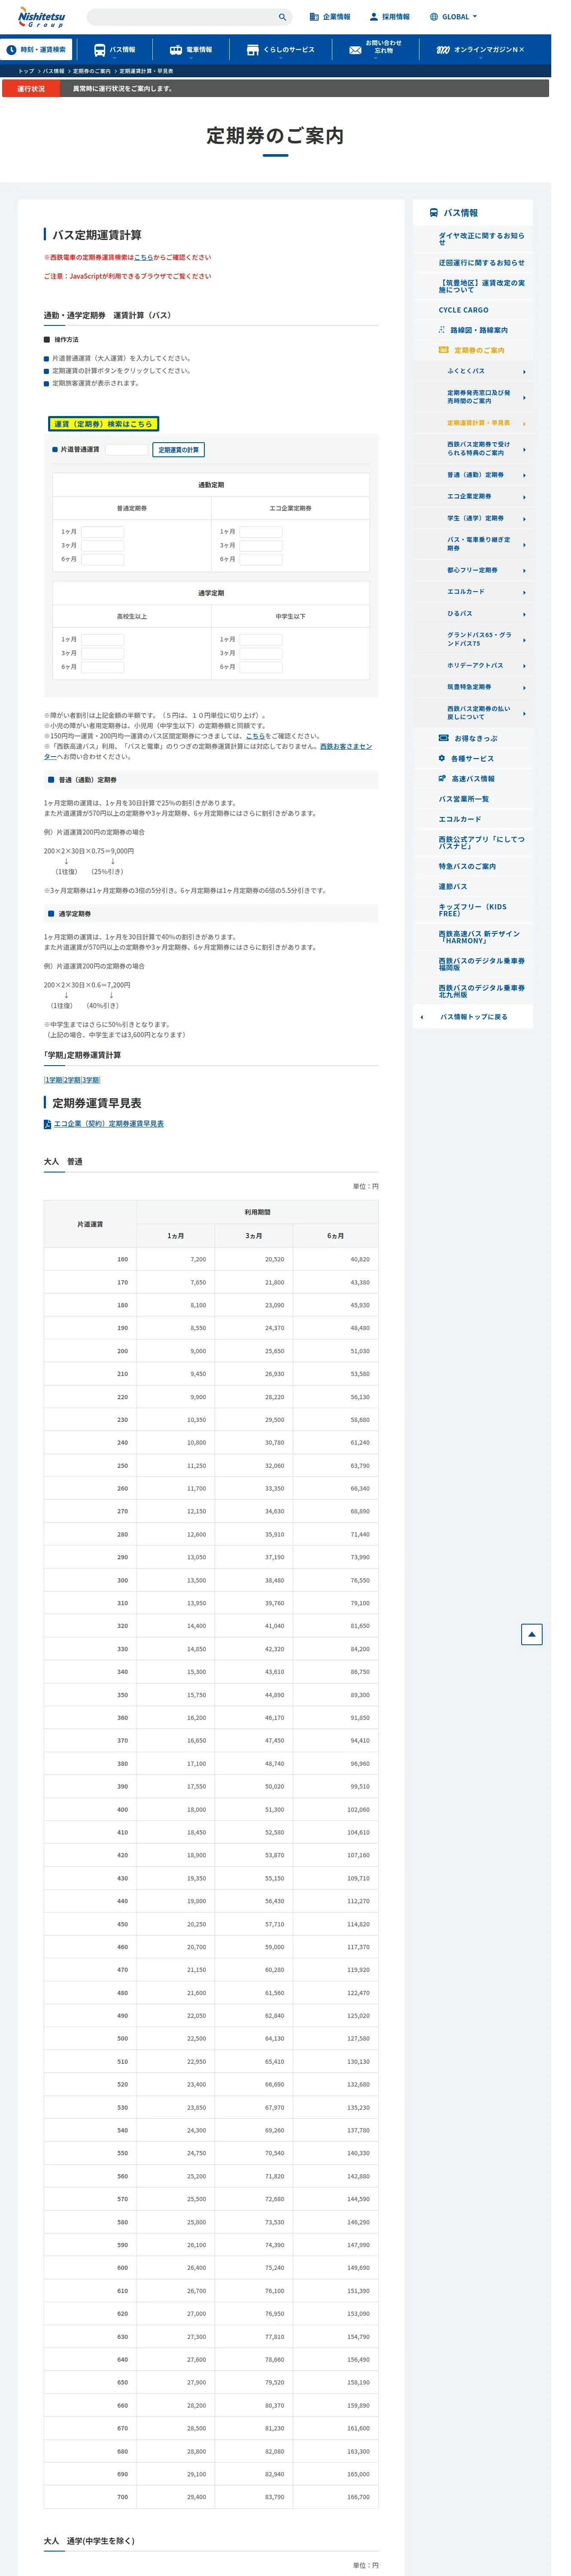Open 特急バスのご案内 in the sidebar
This screenshot has width=571, height=2576.
pos(467,866)
